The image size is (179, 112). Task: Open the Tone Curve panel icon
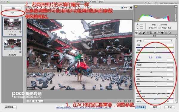pyautogui.click(x=140, y=33)
